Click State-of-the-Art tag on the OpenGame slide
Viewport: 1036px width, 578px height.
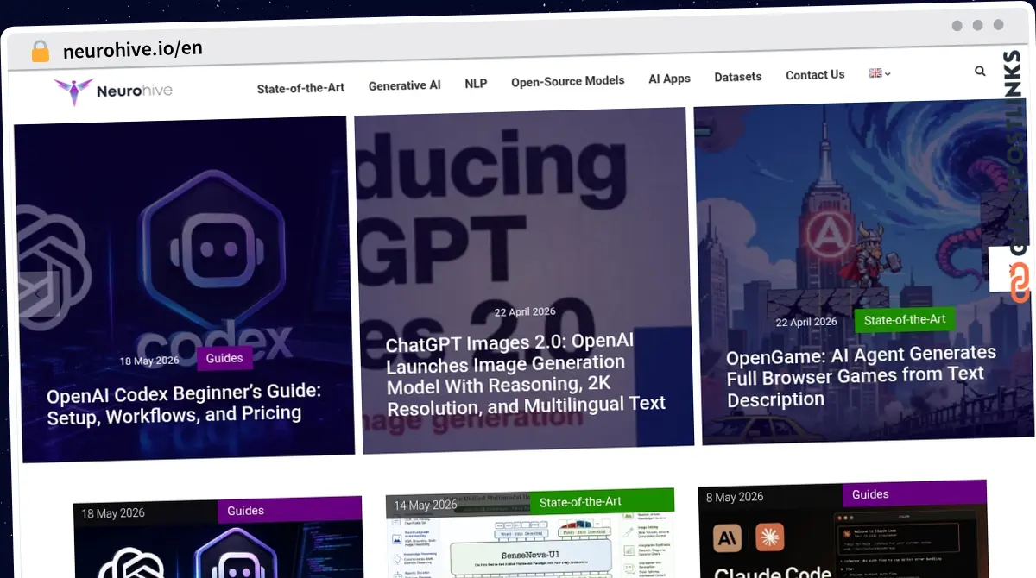point(905,320)
